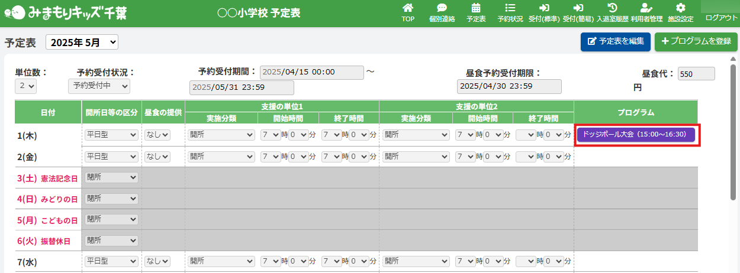Click the 予定表を編集 button
This screenshot has height=273, width=740.
pyautogui.click(x=616, y=41)
